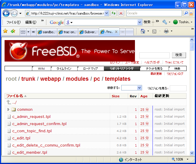This screenshot has width=196, height=164.
Task: Click the browser Back arrow button
Action: 6,13
